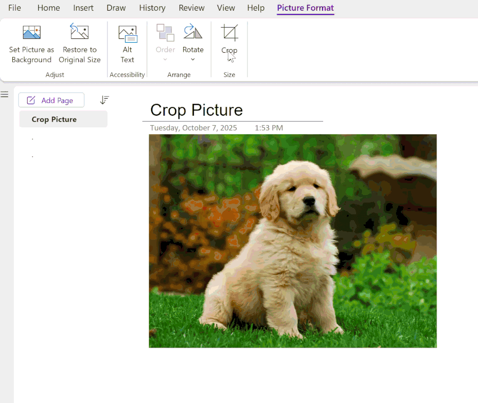Open the Draw tab
This screenshot has height=403, width=478.
[x=116, y=7]
